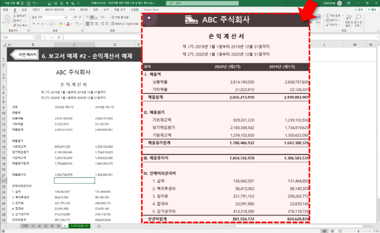Screen dimensions: 380x233
Task: Open the borders dropdown arrow
Action: [55, 24]
